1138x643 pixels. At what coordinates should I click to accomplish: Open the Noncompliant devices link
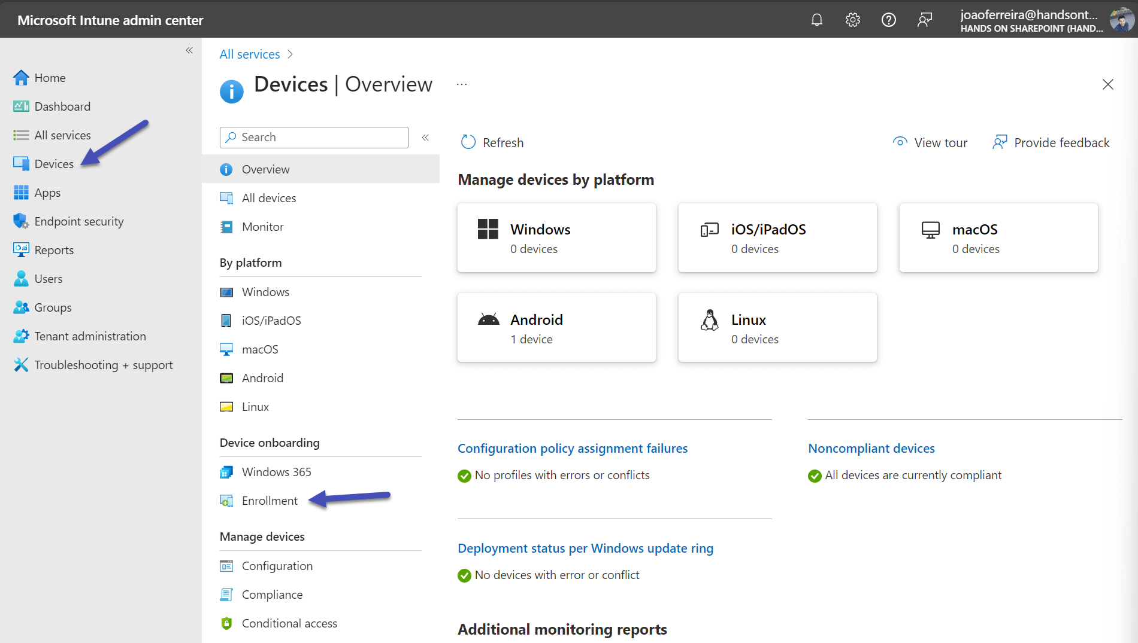tap(871, 449)
